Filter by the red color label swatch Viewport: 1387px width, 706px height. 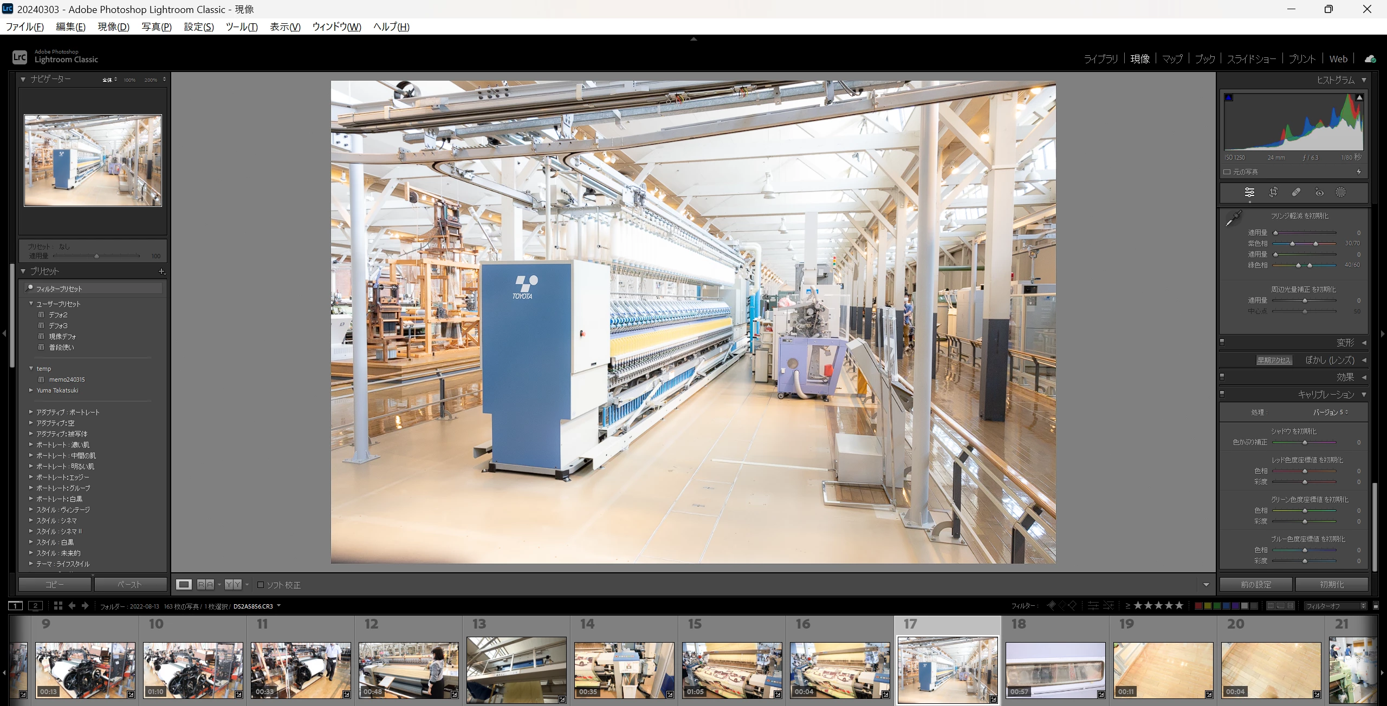point(1198,606)
